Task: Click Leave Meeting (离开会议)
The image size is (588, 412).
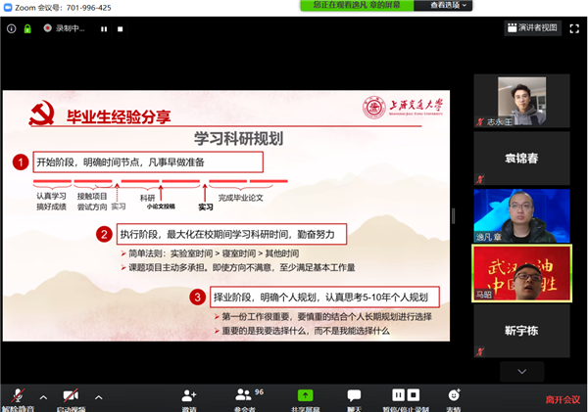Action: point(562,398)
